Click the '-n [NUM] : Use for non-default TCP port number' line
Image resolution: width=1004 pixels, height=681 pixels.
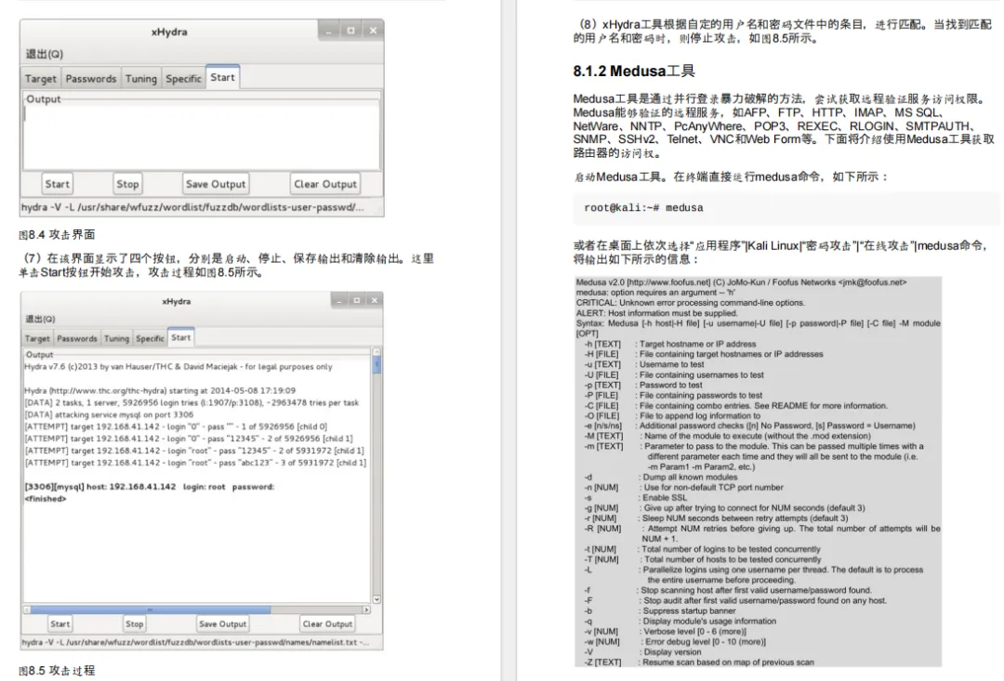683,488
